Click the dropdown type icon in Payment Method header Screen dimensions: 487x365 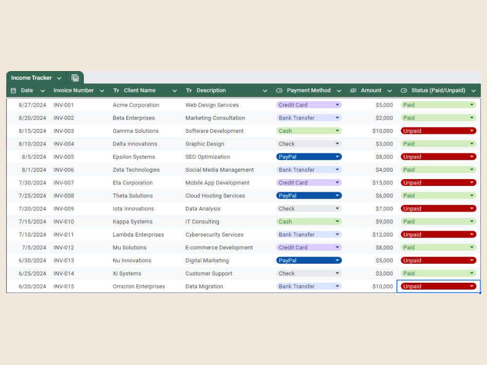(x=279, y=91)
